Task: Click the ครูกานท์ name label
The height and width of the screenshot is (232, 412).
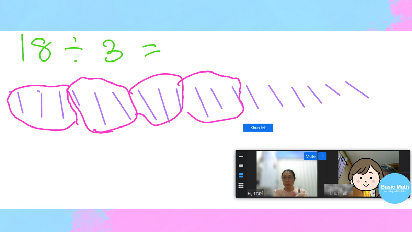Action: click(x=255, y=193)
